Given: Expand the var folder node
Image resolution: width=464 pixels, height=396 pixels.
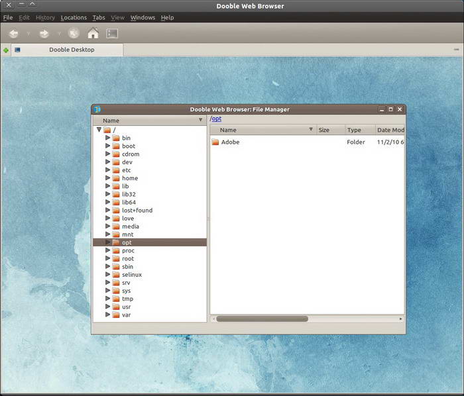Looking at the screenshot, I should 107,315.
